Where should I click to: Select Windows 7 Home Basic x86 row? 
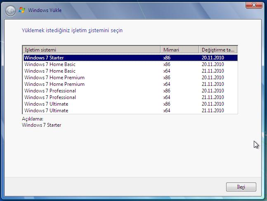pyautogui.click(x=130, y=64)
